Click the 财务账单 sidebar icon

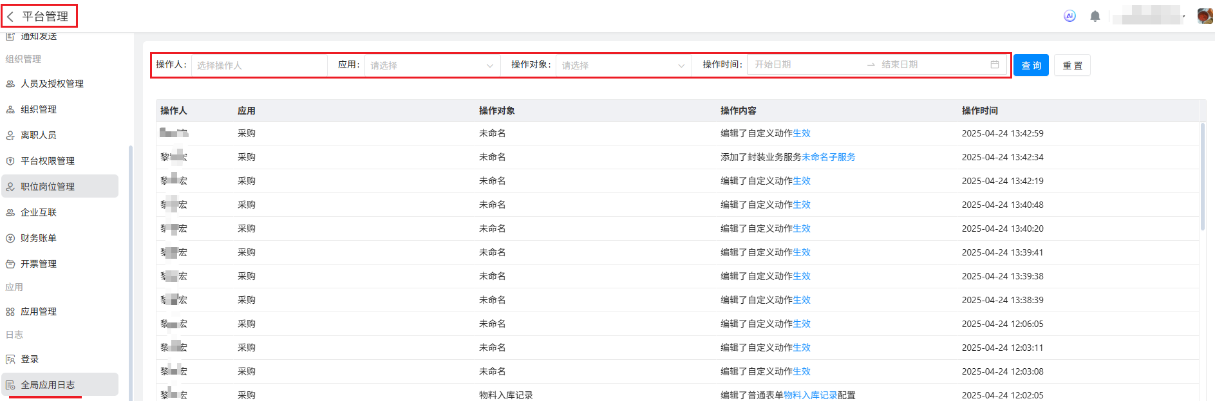tap(10, 238)
